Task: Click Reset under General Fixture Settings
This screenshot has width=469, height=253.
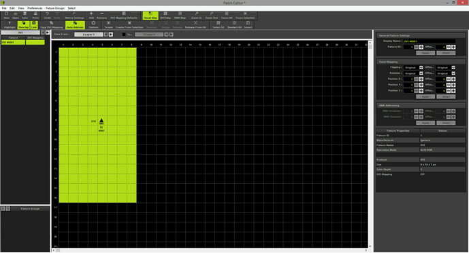Action: (446, 53)
